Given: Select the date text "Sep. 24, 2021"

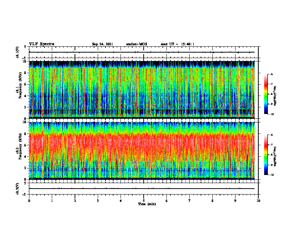Looking at the screenshot, I should point(103,44).
